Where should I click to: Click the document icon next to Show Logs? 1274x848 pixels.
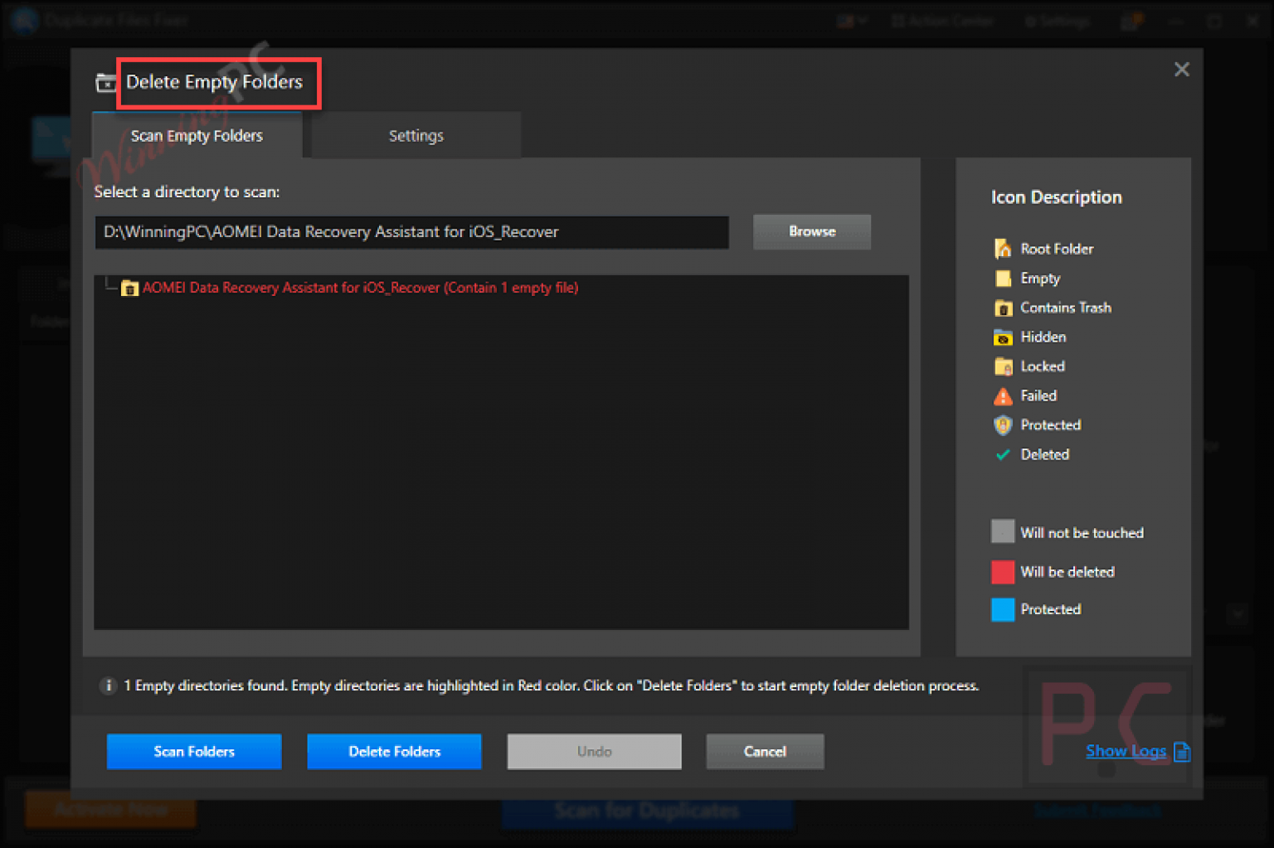[1182, 752]
